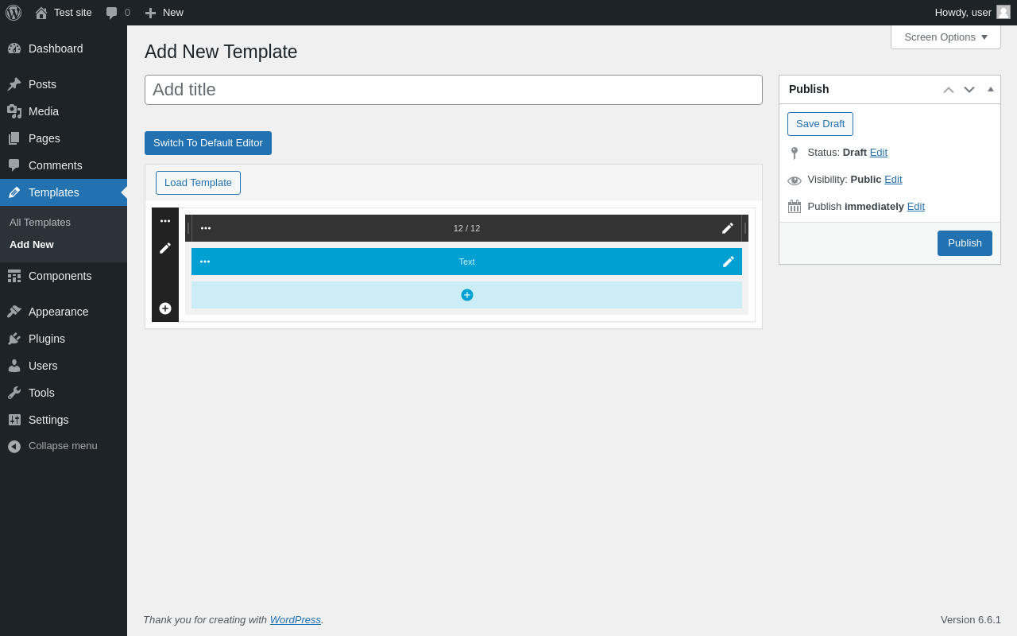Edit Visibility Public link
1017x636 pixels.
click(x=893, y=179)
